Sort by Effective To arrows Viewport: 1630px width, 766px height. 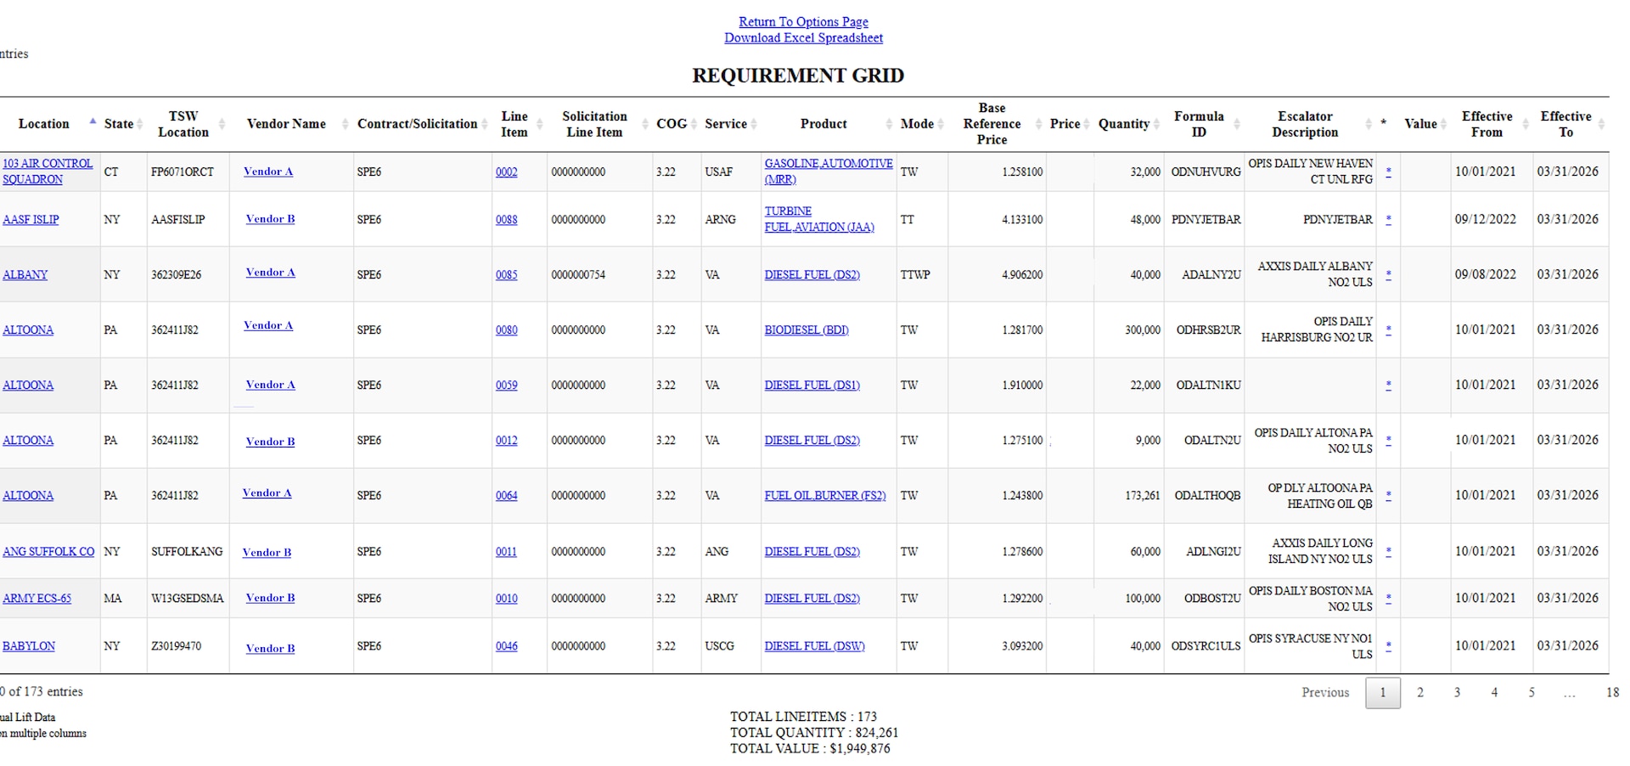coord(1601,124)
